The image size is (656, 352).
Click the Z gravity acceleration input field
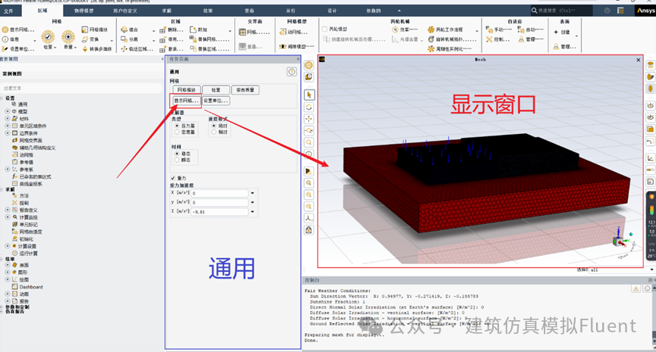pyautogui.click(x=220, y=212)
